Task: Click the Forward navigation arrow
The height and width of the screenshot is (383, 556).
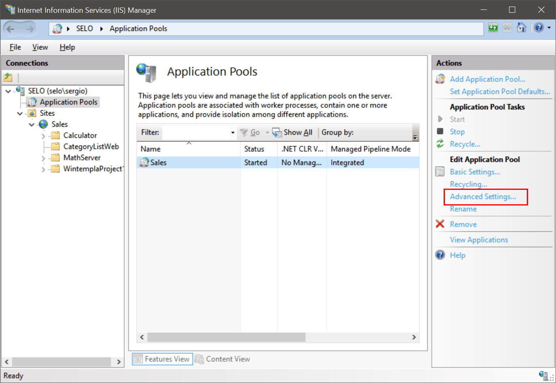Action: coord(30,29)
